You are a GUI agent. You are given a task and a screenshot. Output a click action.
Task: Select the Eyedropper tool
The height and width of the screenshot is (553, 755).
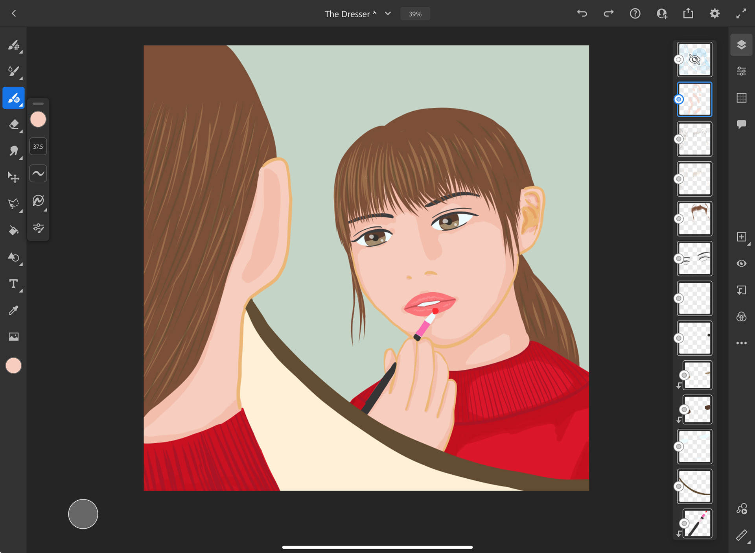coord(14,310)
